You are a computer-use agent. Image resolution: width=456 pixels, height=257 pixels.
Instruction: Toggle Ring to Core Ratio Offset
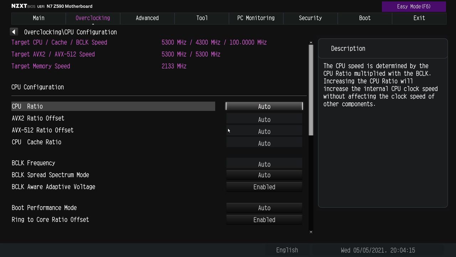coord(264,220)
